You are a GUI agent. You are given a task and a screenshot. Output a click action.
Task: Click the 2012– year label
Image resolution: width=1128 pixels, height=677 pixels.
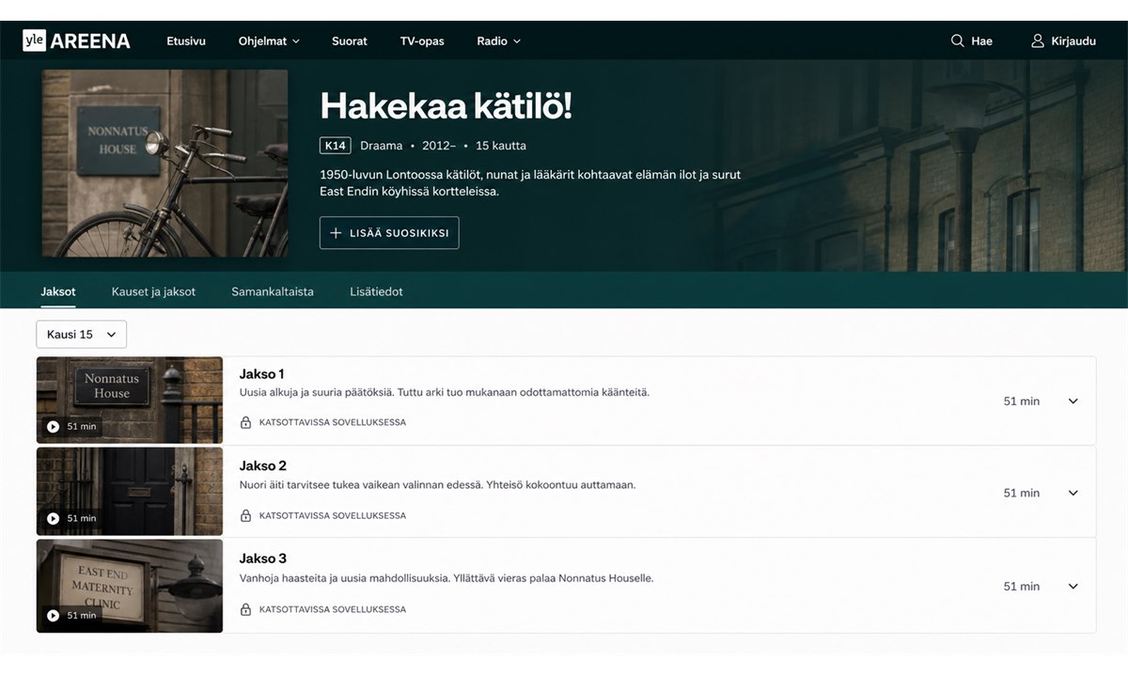tap(439, 146)
